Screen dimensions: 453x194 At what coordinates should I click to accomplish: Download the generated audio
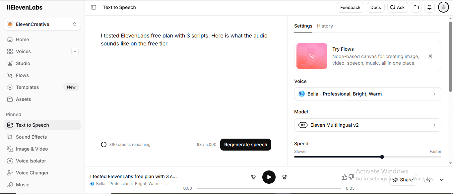[427, 179]
